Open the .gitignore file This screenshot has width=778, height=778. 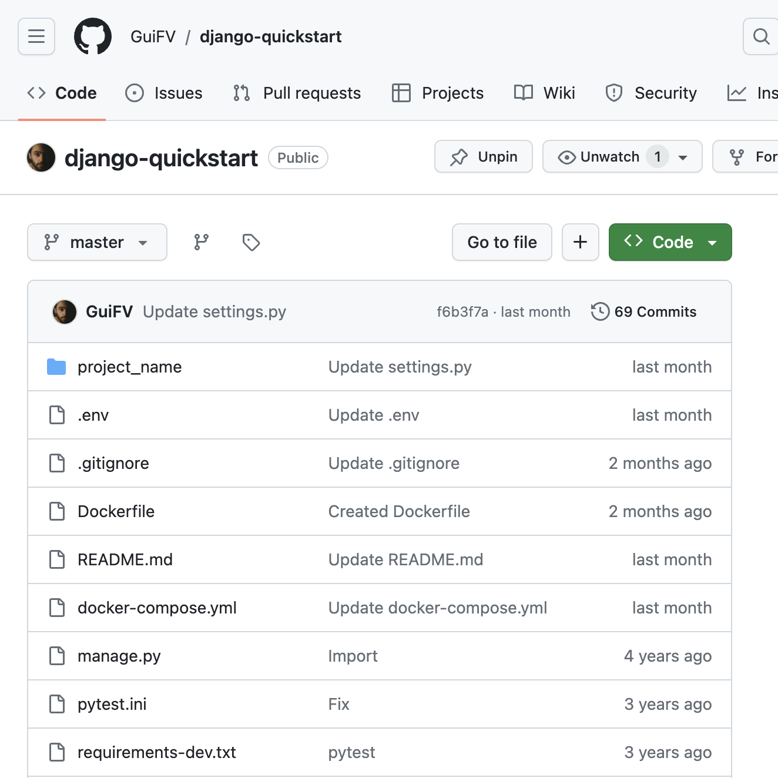[x=113, y=464]
